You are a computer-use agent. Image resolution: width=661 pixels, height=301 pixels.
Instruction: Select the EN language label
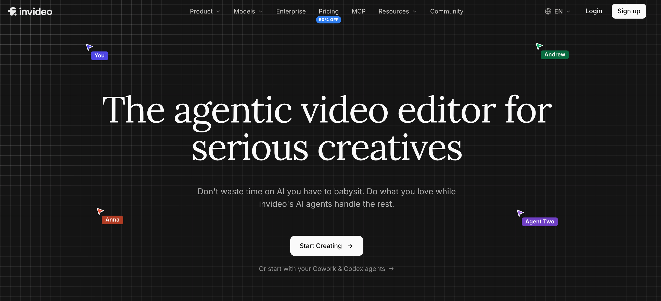pyautogui.click(x=558, y=11)
